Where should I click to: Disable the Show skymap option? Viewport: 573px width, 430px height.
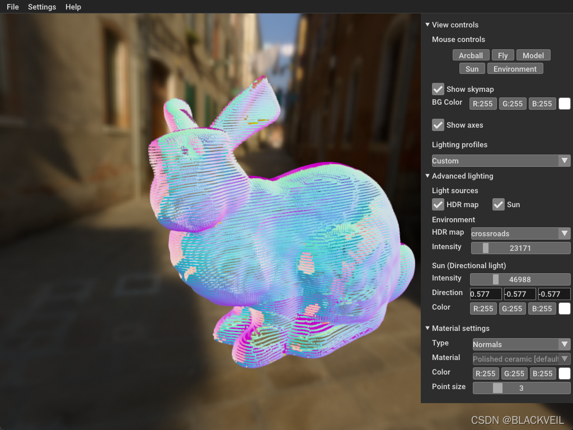[x=438, y=89]
